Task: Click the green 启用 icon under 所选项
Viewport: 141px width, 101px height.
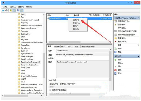Action: [x=115, y=60]
